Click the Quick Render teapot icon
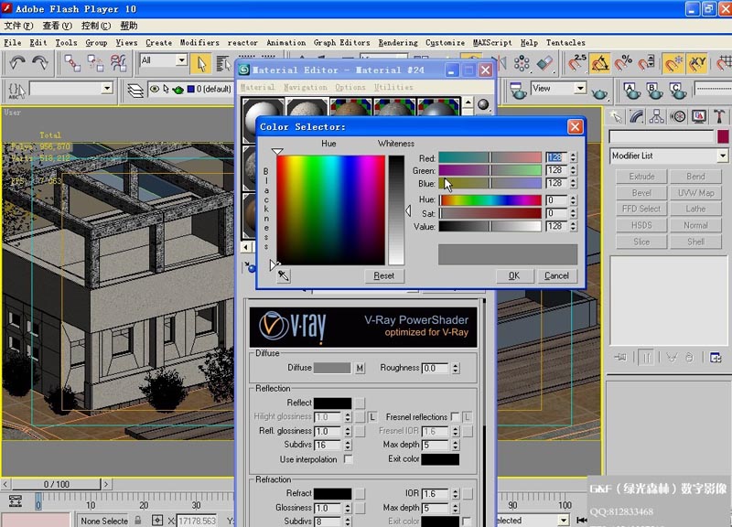 599,94
